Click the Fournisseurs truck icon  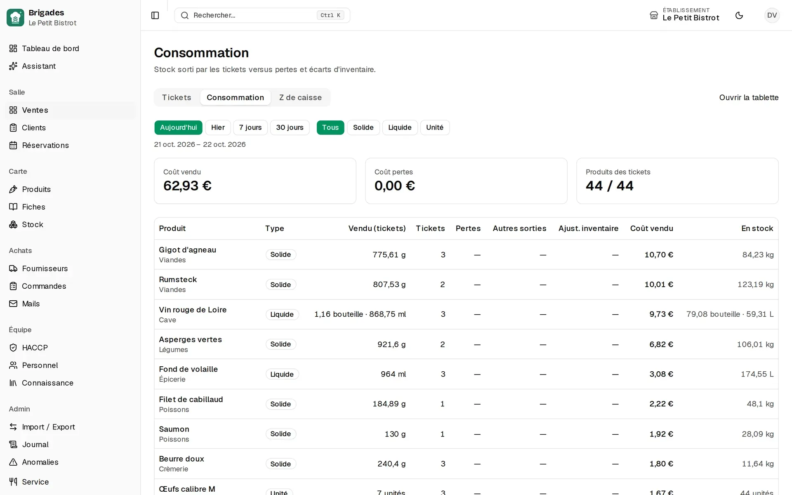click(13, 269)
